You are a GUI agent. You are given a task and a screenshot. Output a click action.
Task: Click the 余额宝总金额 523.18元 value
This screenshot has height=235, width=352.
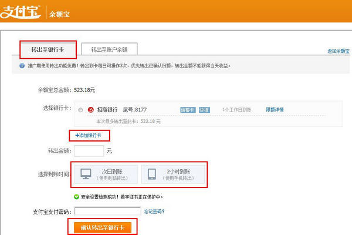(84, 90)
